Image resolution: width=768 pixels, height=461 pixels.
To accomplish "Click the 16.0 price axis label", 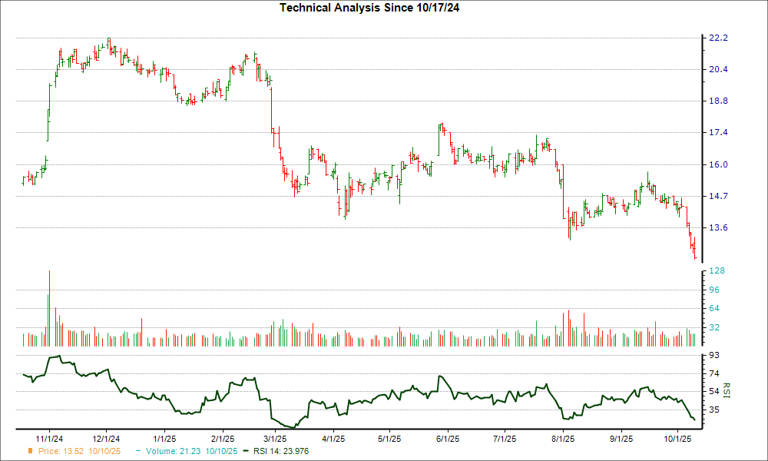I will coord(718,164).
